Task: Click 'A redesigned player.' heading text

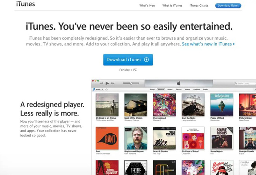Action: tap(52, 105)
